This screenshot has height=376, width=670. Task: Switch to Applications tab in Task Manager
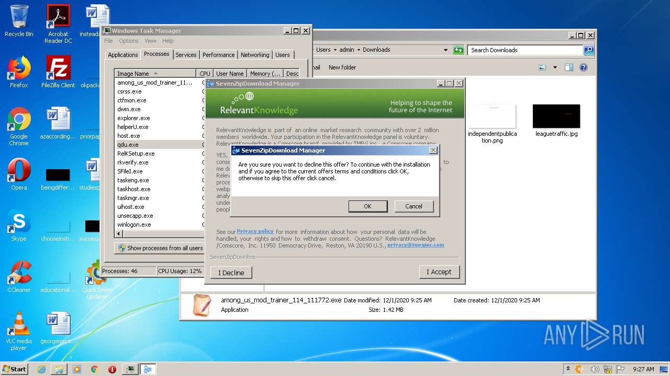click(x=123, y=55)
